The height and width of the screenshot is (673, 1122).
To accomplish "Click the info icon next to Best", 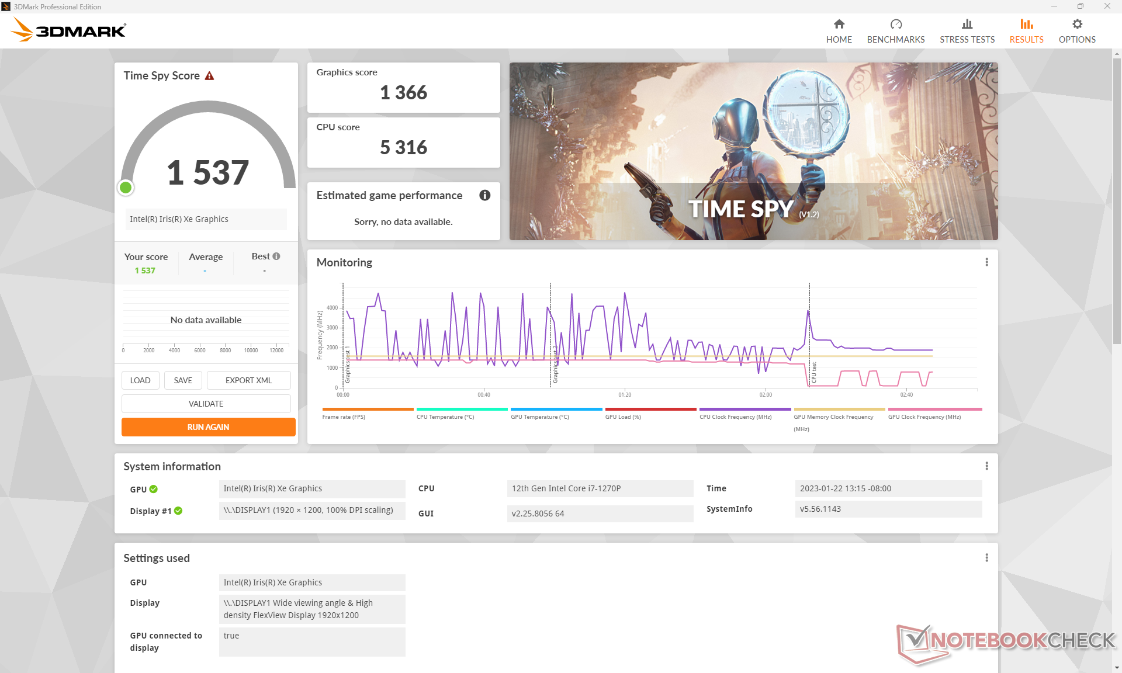I will click(x=276, y=256).
